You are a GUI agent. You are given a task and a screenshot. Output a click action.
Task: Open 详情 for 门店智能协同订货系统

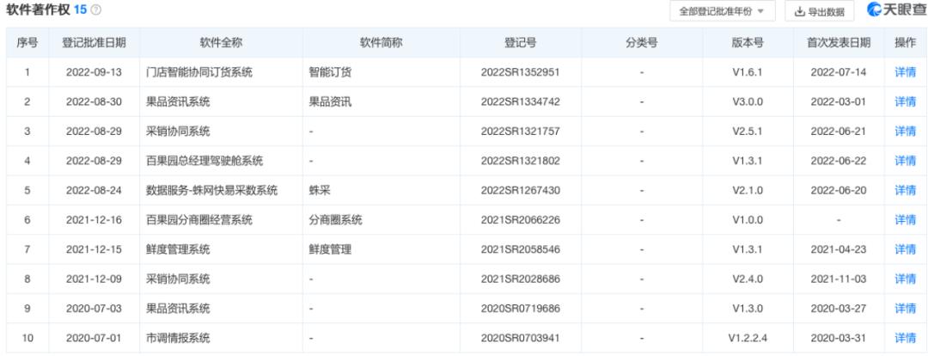[905, 72]
